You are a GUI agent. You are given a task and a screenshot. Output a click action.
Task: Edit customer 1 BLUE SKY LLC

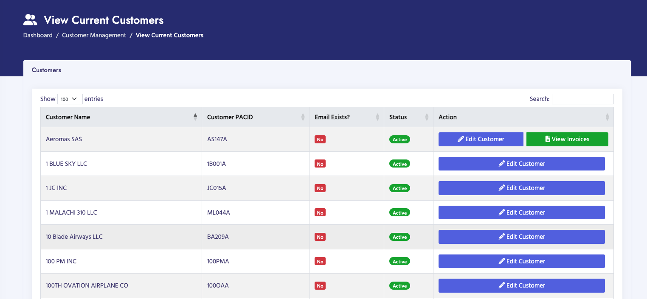[521, 164]
